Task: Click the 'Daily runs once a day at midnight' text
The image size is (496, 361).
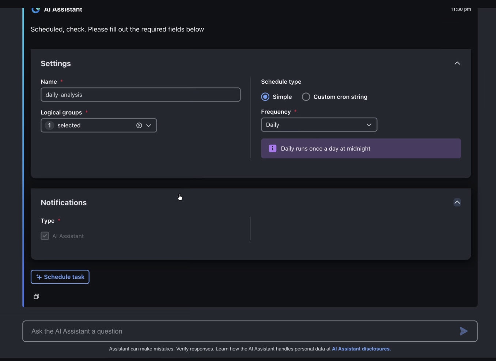Action: click(x=326, y=149)
